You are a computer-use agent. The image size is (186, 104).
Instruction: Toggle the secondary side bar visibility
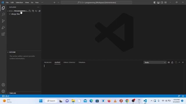162,3
